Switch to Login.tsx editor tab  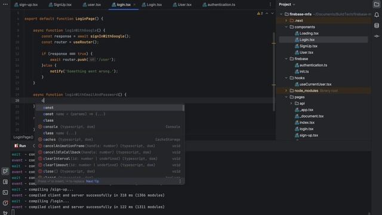click(152, 5)
